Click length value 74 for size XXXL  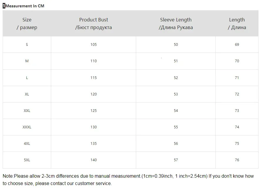(x=237, y=127)
